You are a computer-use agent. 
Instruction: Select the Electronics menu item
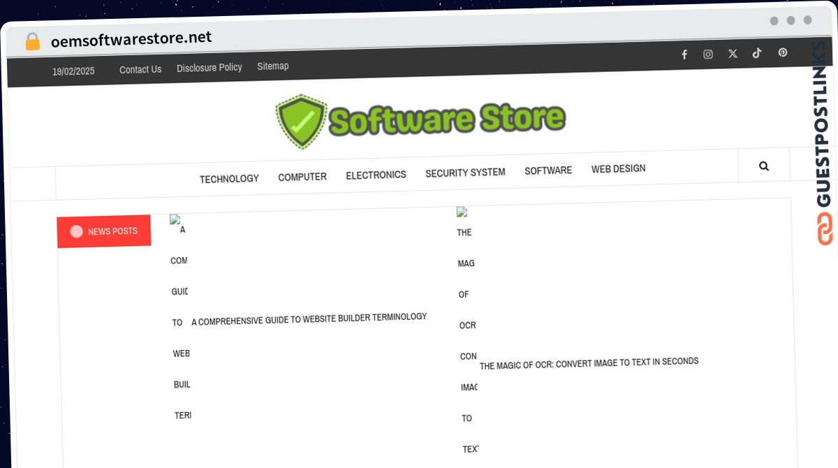376,175
